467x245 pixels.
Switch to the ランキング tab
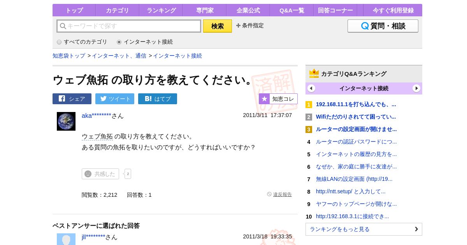tap(161, 10)
